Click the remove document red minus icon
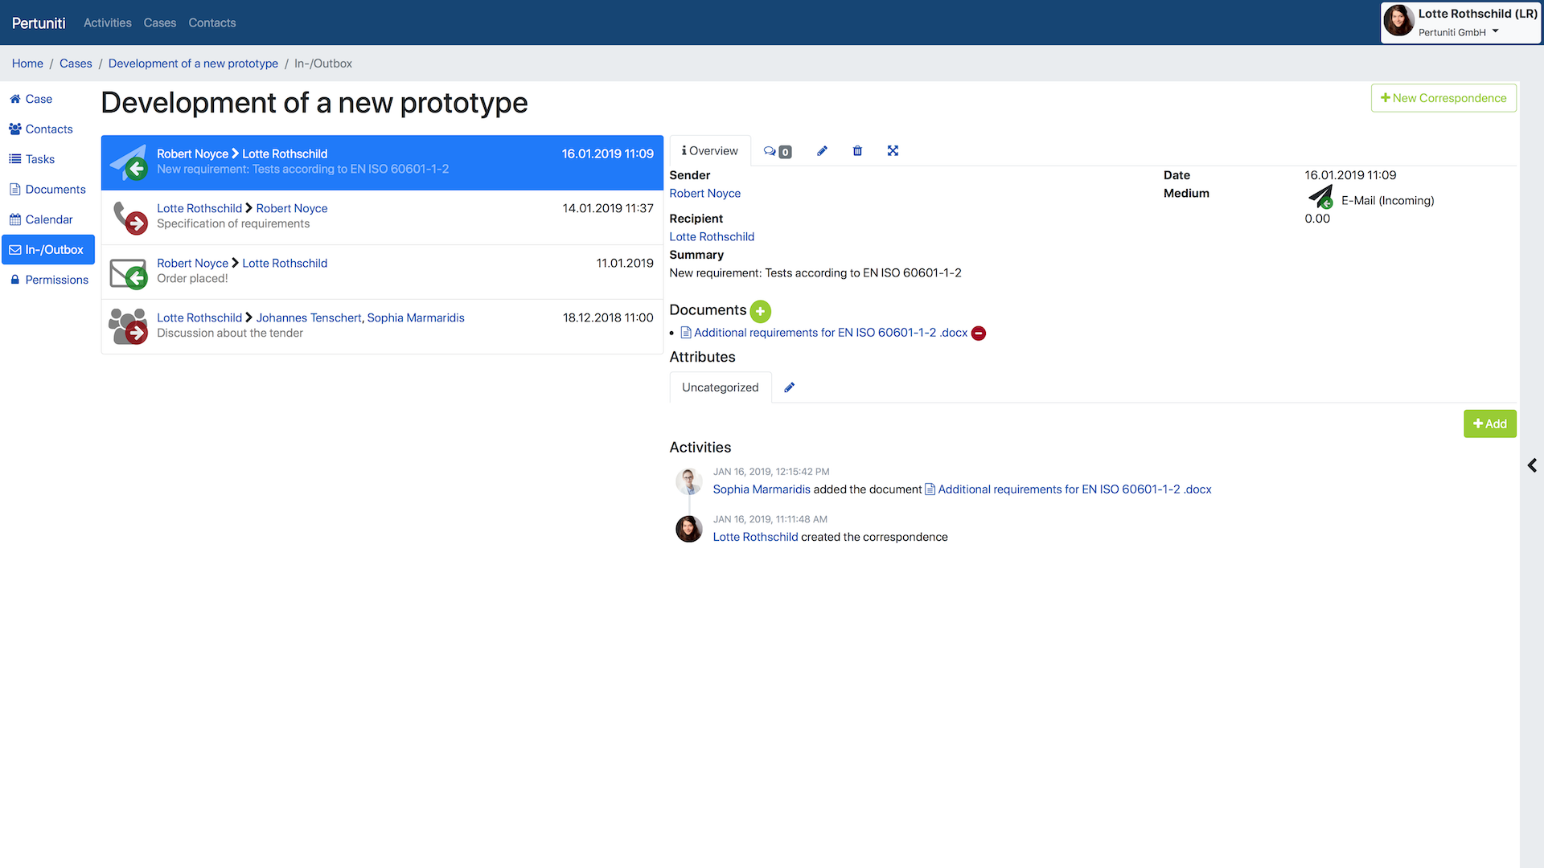 pos(978,333)
